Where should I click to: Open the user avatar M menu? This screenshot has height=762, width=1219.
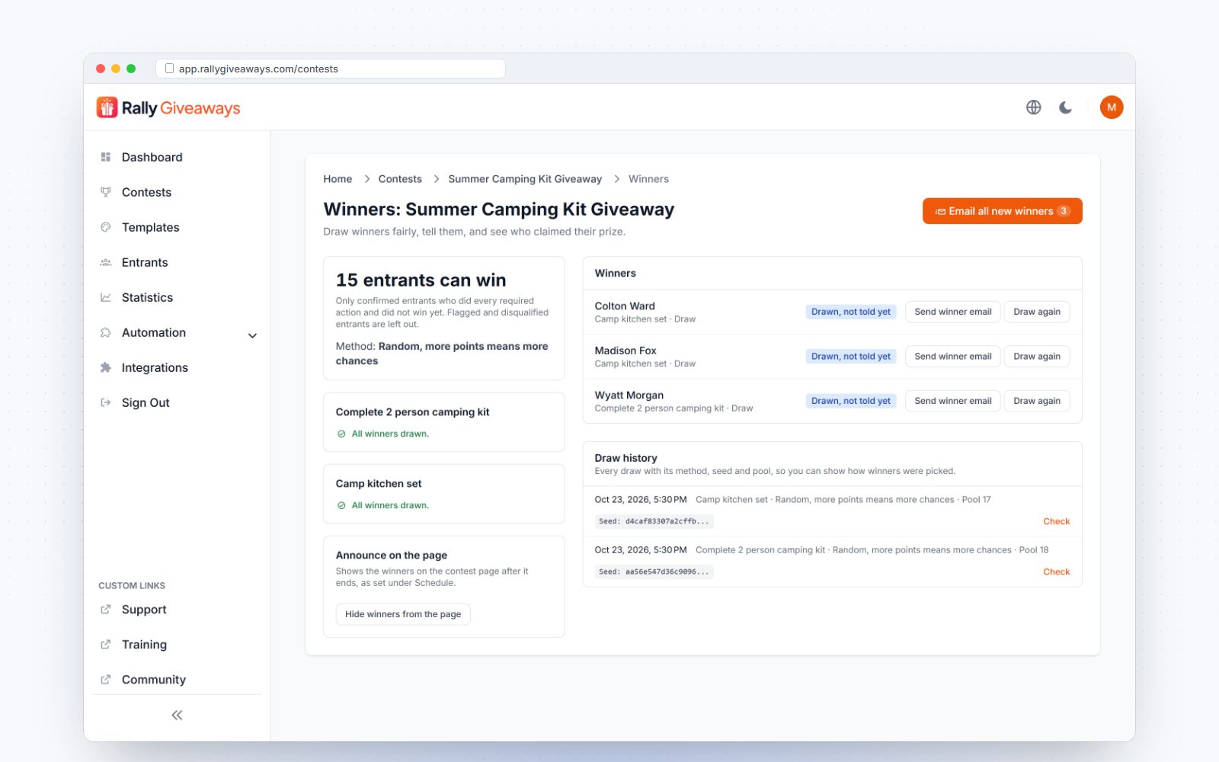pyautogui.click(x=1112, y=107)
